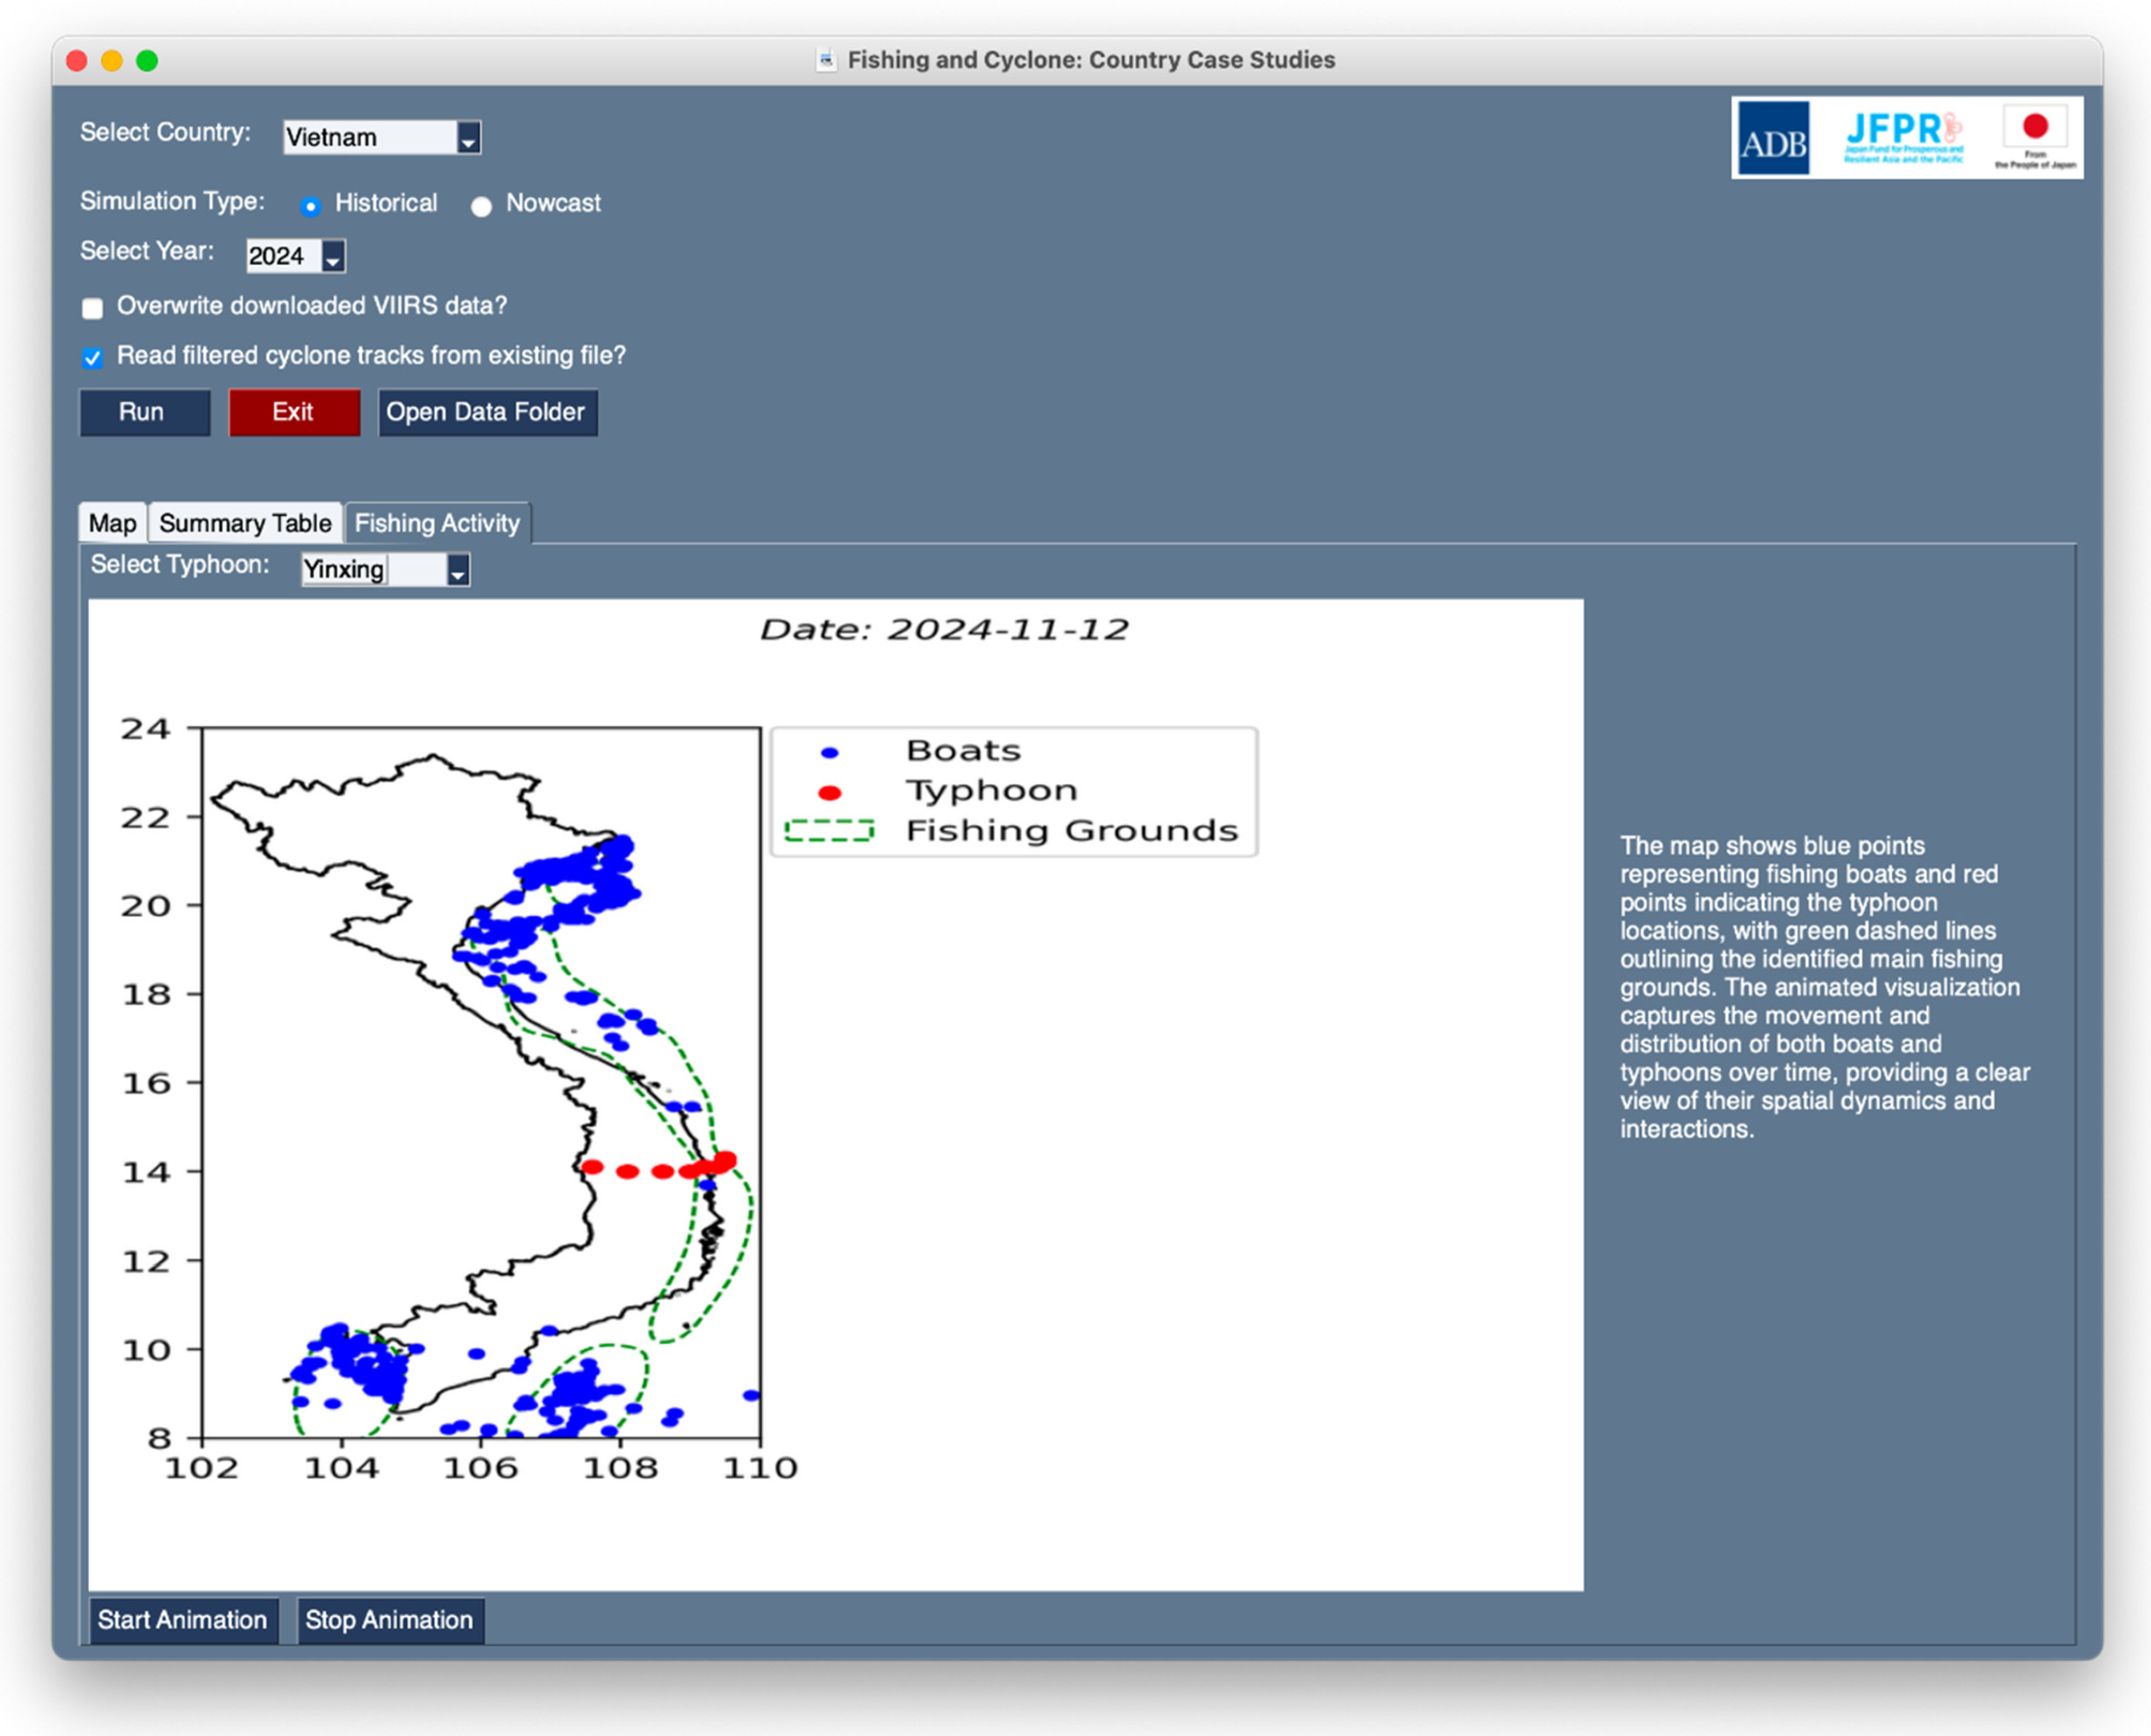
Task: Click the JFPR logo
Action: (x=1903, y=137)
